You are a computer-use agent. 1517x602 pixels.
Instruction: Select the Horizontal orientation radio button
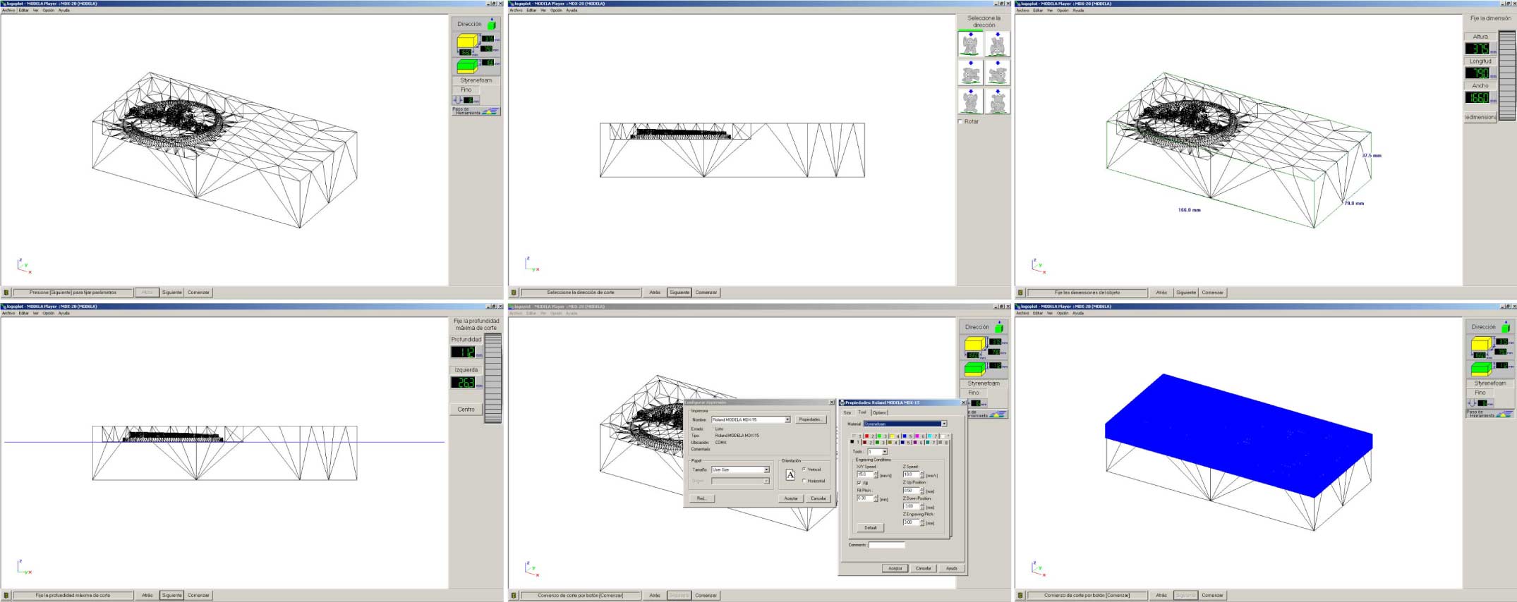[804, 481]
